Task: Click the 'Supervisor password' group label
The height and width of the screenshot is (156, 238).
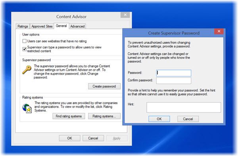Action: coord(36,60)
